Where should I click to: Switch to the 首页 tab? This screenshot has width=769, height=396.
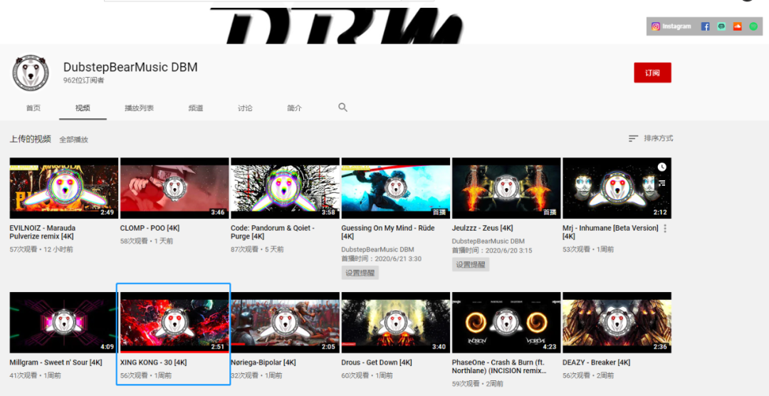[33, 108]
